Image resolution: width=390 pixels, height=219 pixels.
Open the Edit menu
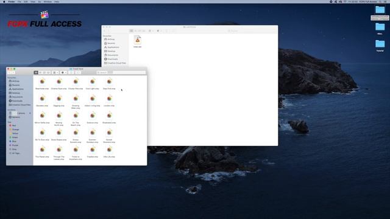[26, 1]
